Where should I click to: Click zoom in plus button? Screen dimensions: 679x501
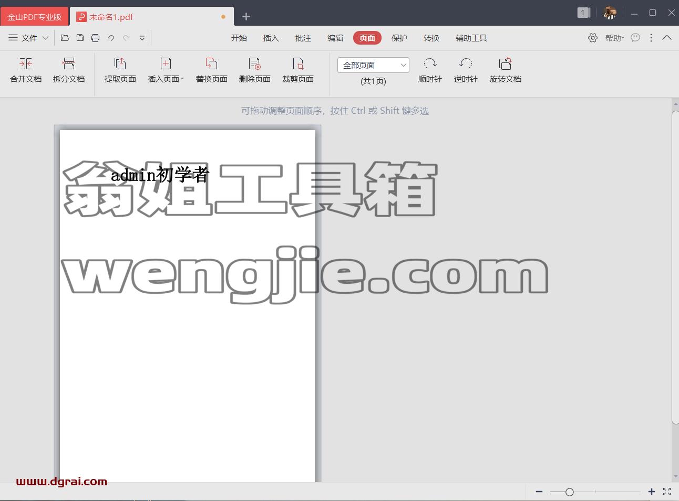click(x=652, y=492)
